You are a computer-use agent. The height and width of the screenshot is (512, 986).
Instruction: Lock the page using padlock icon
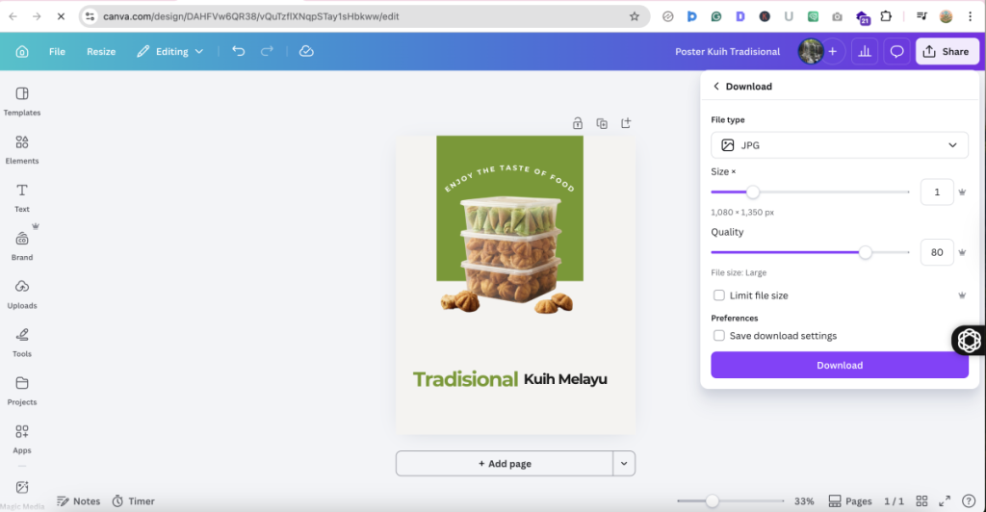coord(578,123)
